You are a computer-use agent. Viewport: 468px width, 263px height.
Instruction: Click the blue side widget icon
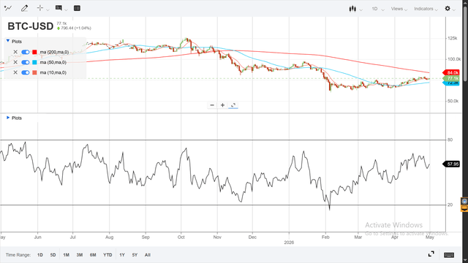464,201
